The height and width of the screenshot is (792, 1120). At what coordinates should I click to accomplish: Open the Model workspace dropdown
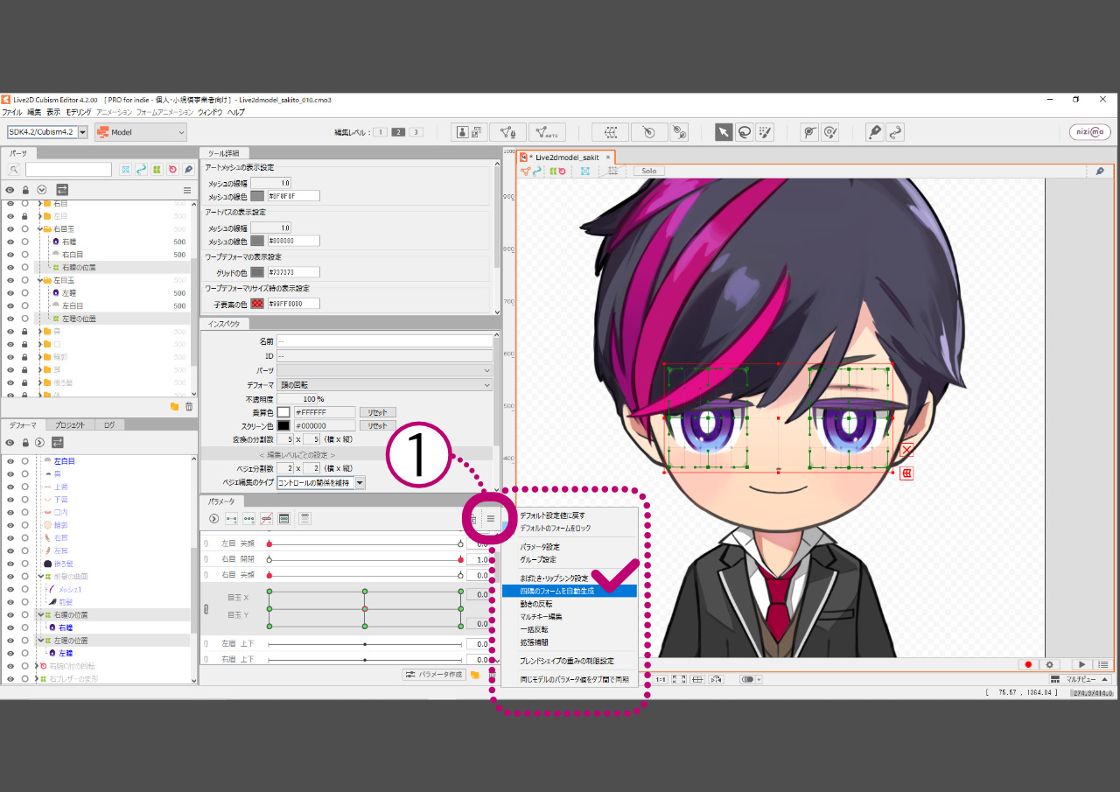tap(141, 132)
